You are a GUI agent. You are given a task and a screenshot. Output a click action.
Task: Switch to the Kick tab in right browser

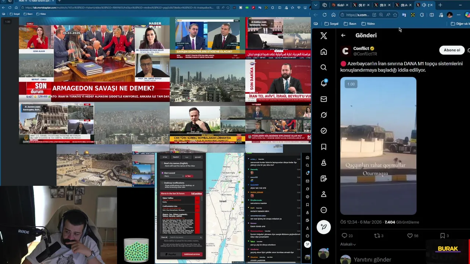(x=340, y=5)
